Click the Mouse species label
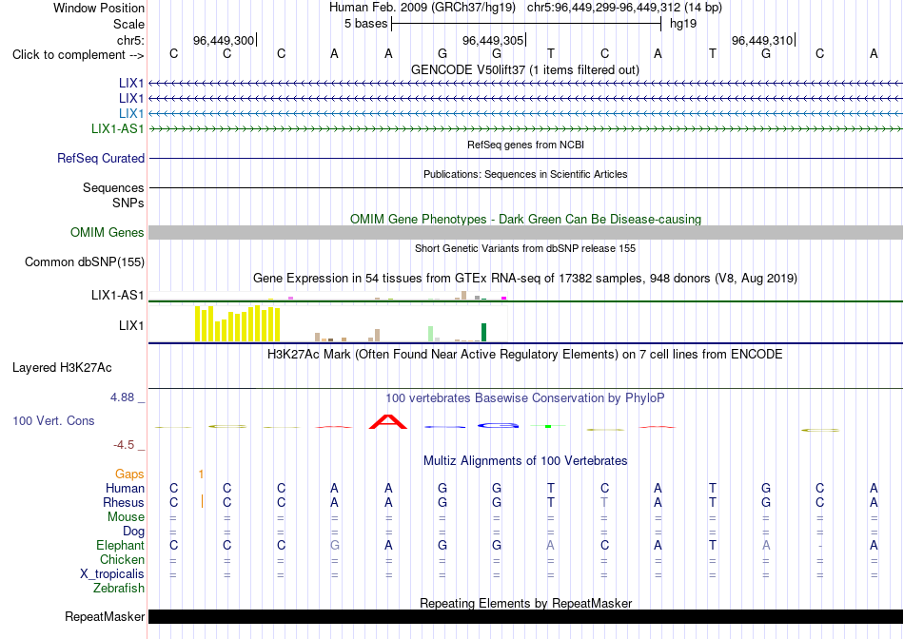The image size is (904, 639). coord(126,517)
